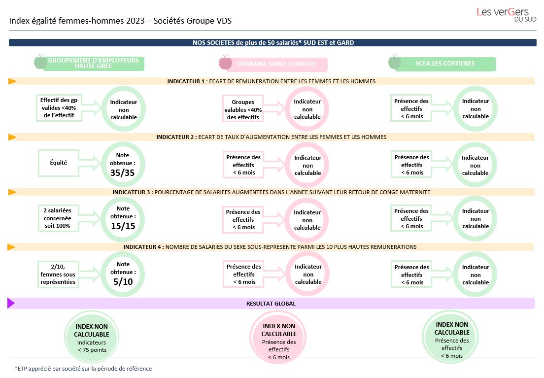This screenshot has width=544, height=378.
Task: Click the "GROUPEMENT D'EMPLOYEURS HAUTE GREE" label
Action: coord(93,63)
